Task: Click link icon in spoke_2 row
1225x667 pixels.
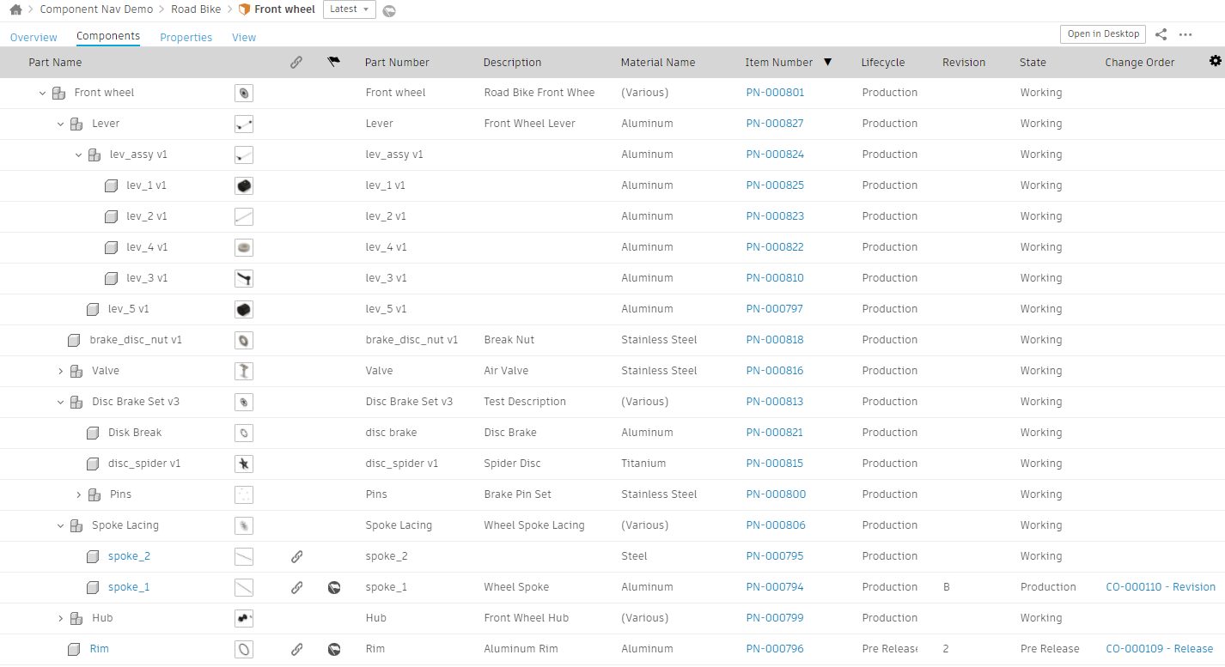Action: click(296, 556)
